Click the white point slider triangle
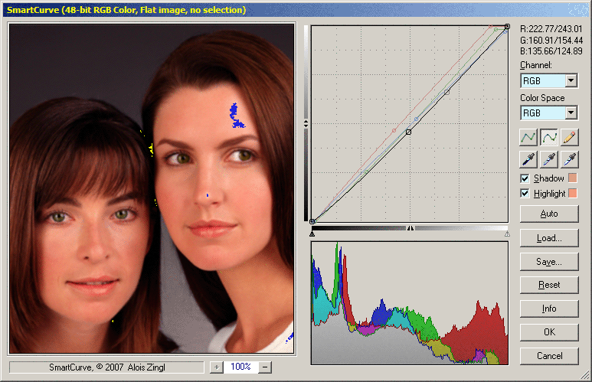592x382 pixels. coord(507,234)
